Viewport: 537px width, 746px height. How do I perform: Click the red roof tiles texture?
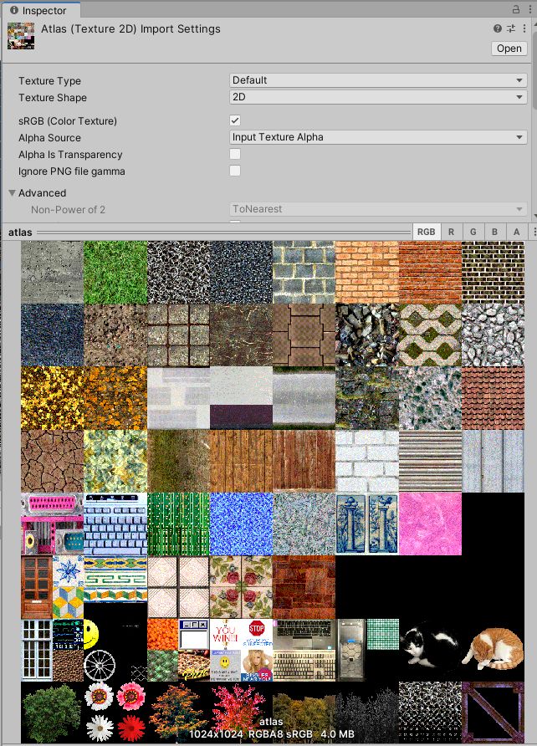[493, 398]
